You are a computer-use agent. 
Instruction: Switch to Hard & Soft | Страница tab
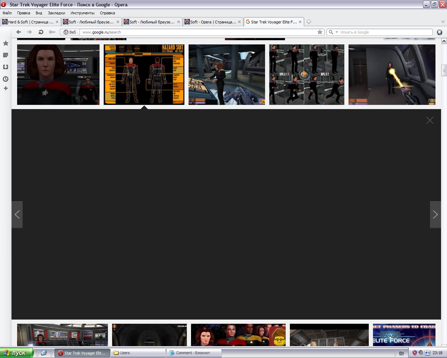tap(31, 22)
